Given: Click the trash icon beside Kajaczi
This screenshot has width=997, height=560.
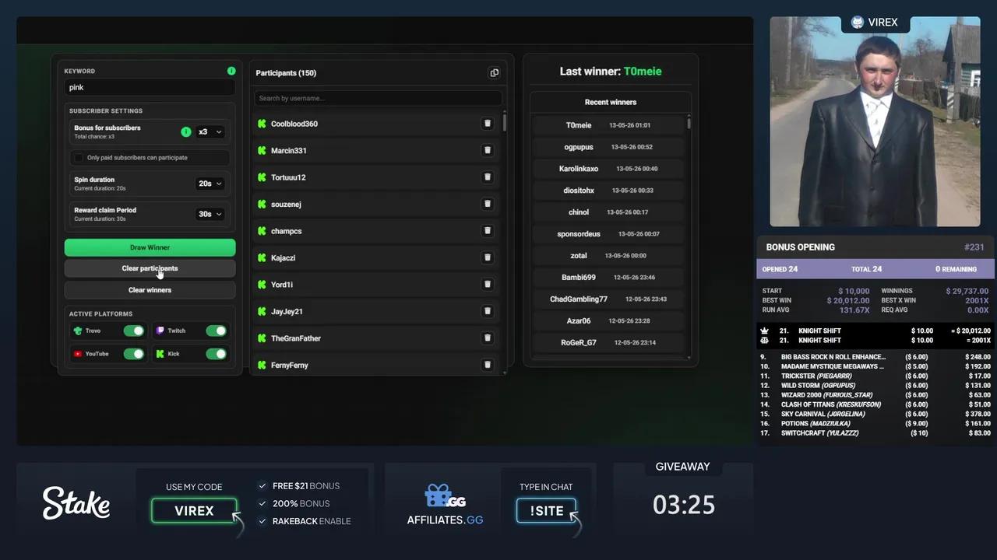Looking at the screenshot, I should pyautogui.click(x=488, y=257).
